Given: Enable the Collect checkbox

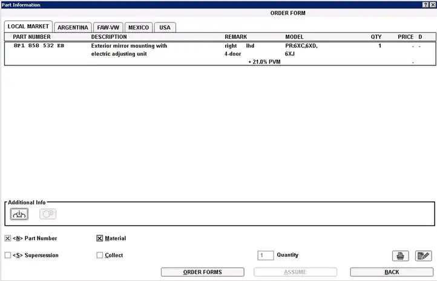Looking at the screenshot, I should coord(99,255).
